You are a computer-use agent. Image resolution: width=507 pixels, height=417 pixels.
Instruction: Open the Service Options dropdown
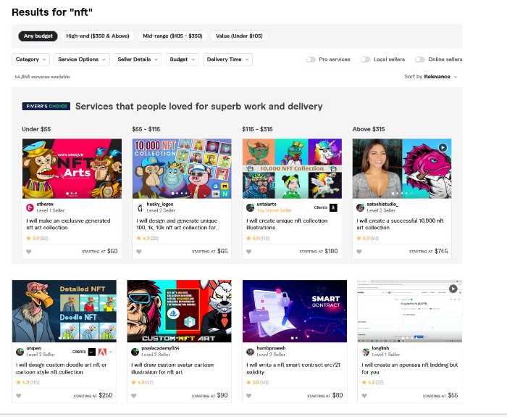(x=82, y=59)
